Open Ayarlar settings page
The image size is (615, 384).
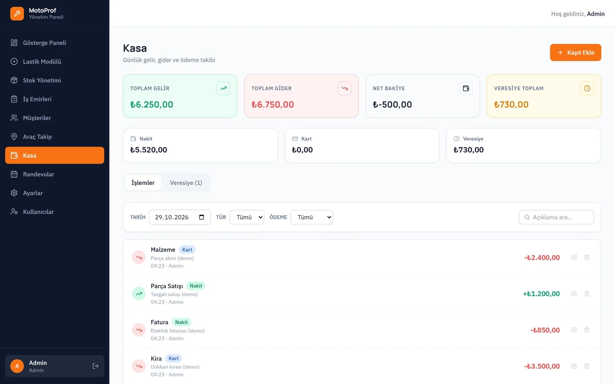click(55, 193)
